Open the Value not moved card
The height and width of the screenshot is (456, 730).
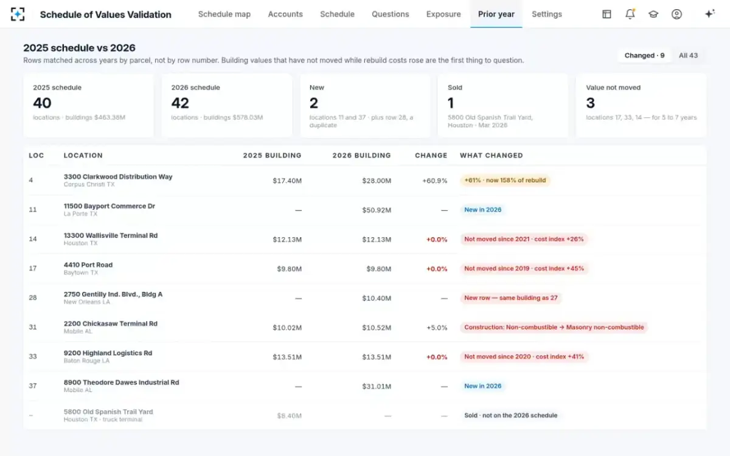click(x=641, y=105)
